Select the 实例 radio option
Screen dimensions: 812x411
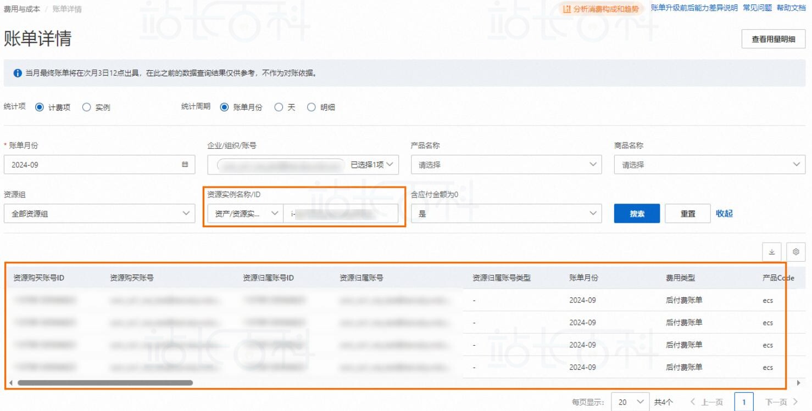(86, 108)
